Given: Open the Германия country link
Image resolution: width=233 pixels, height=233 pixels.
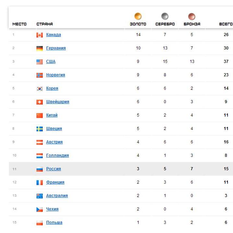Looking at the screenshot, I should click(x=56, y=48).
